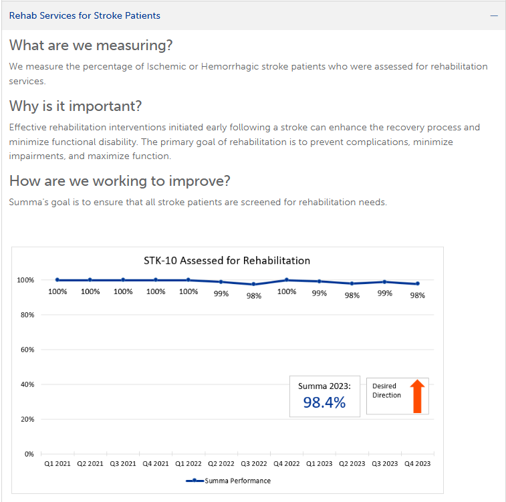506x502 pixels.
Task: Click the Rehab Services for Stroke Patients header
Action: tap(85, 15)
